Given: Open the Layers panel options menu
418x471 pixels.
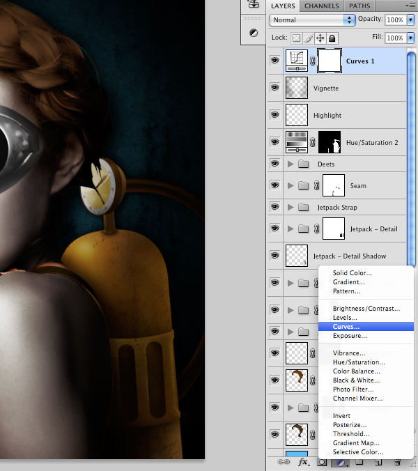Looking at the screenshot, I should (x=410, y=6).
